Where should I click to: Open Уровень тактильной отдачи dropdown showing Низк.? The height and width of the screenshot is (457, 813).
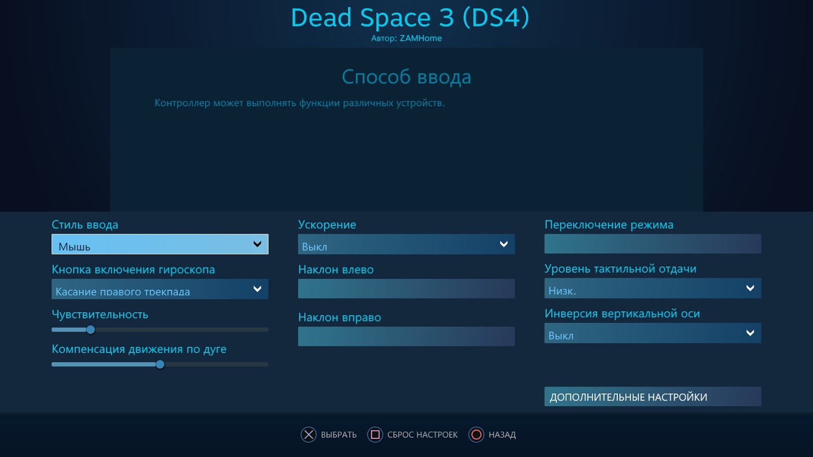[652, 288]
